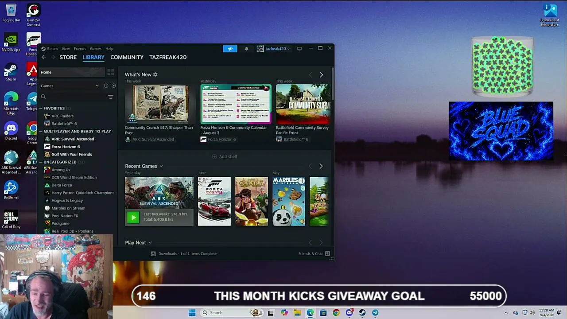Click the Steam announcements megaphone icon
The height and width of the screenshot is (319, 567).
[230, 49]
